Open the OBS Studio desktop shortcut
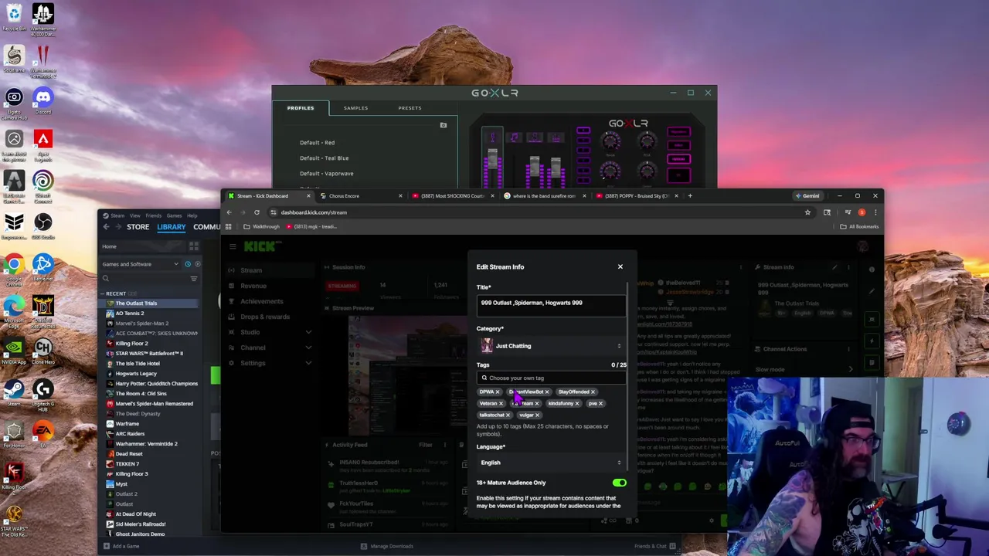The height and width of the screenshot is (556, 989). [x=42, y=226]
